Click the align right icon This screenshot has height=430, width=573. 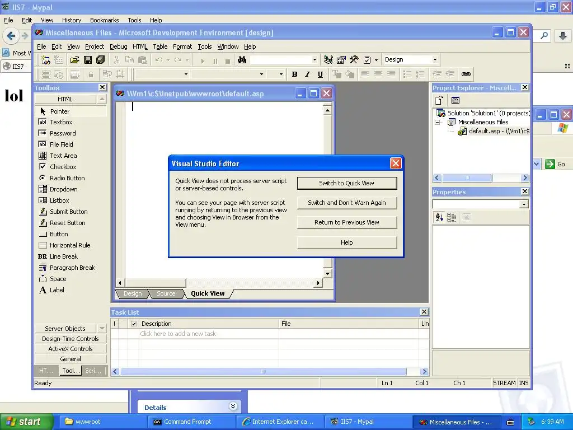click(x=391, y=74)
